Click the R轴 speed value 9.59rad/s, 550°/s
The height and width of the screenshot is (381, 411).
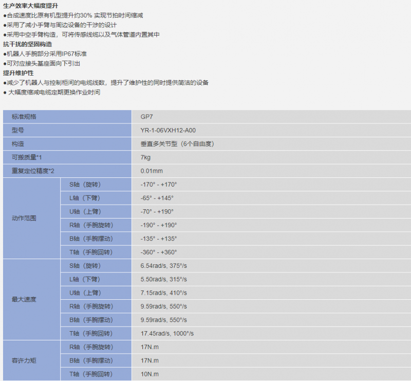(163, 306)
